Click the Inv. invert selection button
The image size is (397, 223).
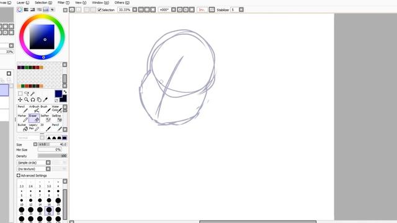click(202, 10)
